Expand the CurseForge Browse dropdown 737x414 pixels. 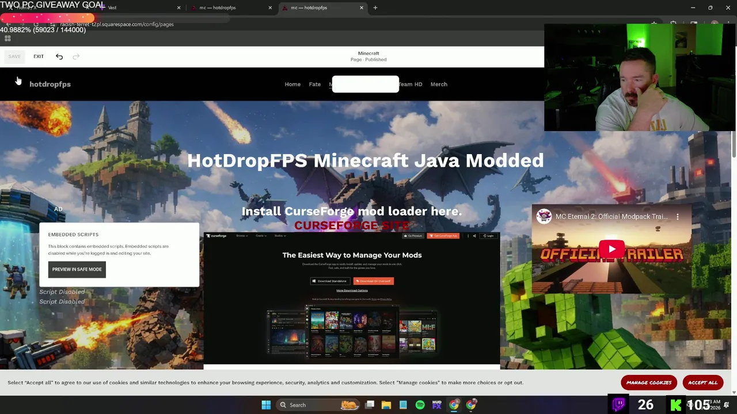pyautogui.click(x=242, y=236)
